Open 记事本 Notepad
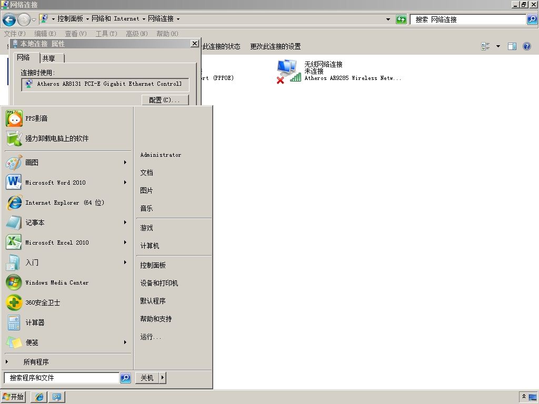Viewport: 539px width, 404px height. [67, 223]
